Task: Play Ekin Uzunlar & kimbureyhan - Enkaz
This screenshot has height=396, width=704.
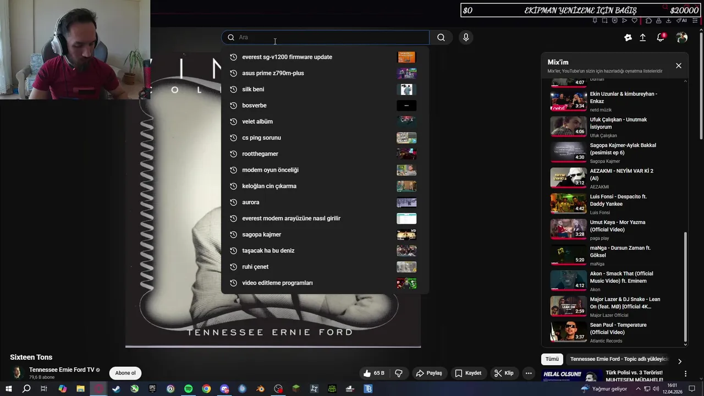Action: [615, 101]
